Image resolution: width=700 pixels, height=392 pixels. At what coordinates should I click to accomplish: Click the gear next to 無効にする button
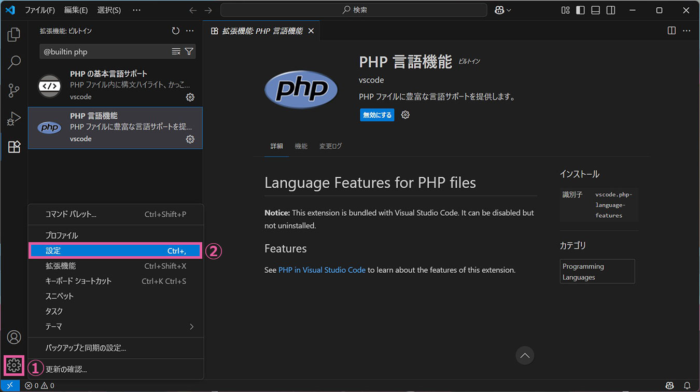click(405, 115)
